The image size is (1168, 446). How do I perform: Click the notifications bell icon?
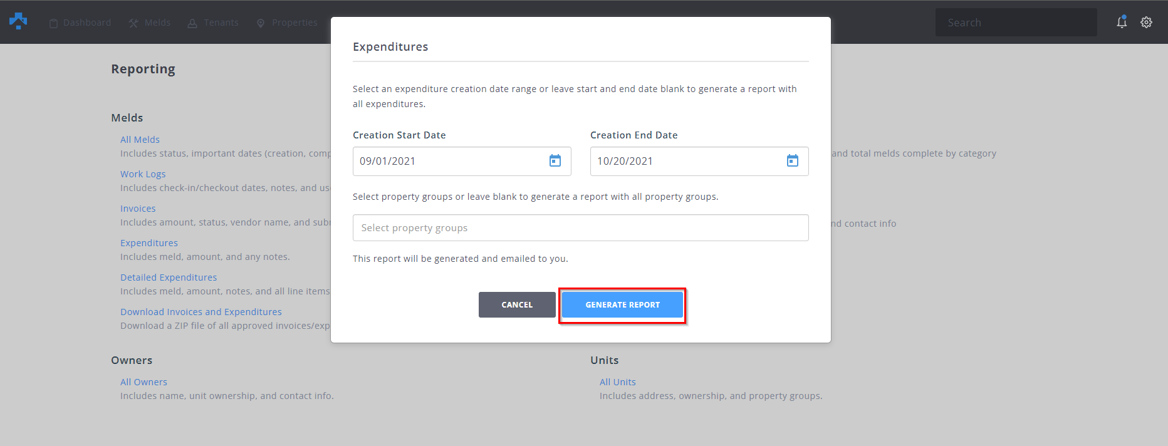pos(1122,22)
